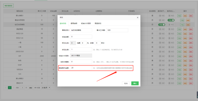
Task: Click the previous page arrow in pagination
Action: click(x=6, y=88)
